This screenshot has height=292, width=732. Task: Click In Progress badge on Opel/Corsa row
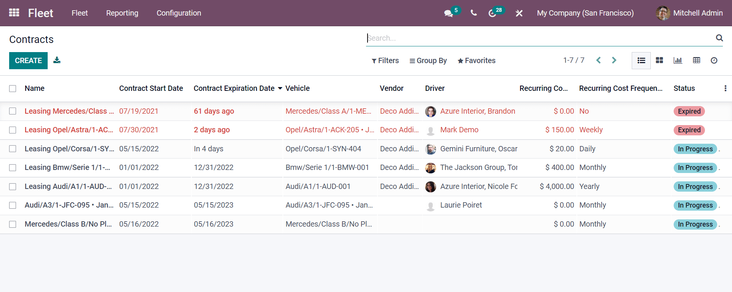coord(695,149)
